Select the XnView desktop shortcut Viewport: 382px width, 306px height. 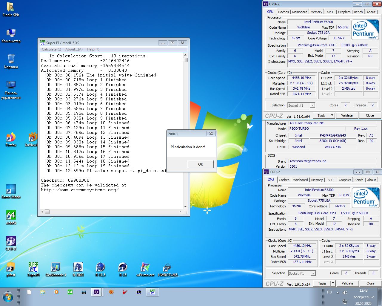point(32,139)
